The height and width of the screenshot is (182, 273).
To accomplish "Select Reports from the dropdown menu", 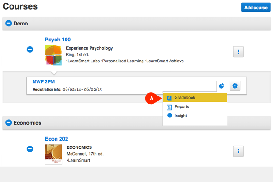I will coord(182,107).
